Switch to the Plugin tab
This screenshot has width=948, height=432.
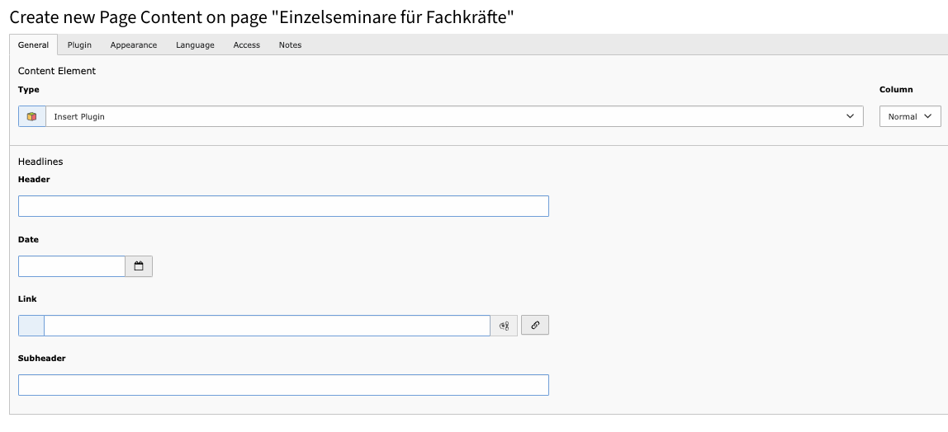point(79,45)
